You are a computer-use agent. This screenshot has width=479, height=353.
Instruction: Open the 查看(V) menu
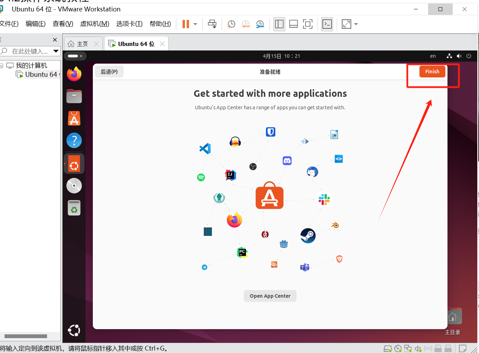click(63, 24)
